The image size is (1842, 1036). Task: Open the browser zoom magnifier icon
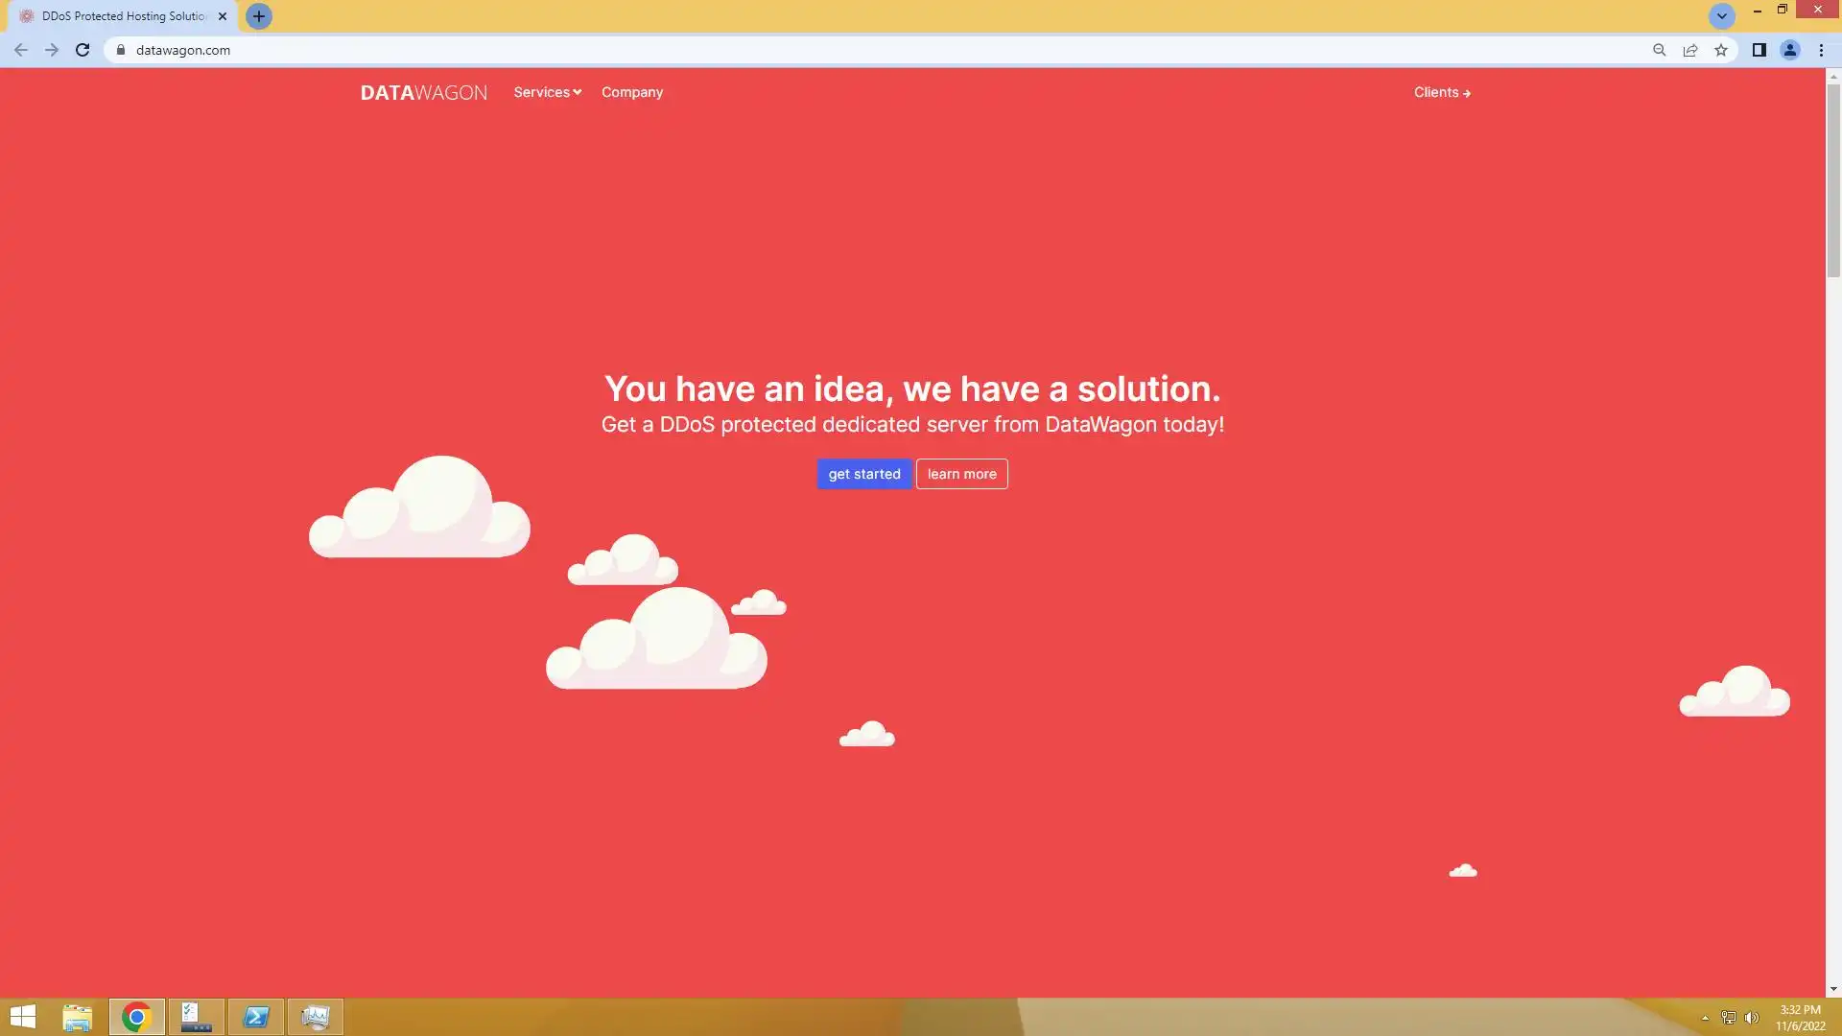click(x=1659, y=50)
